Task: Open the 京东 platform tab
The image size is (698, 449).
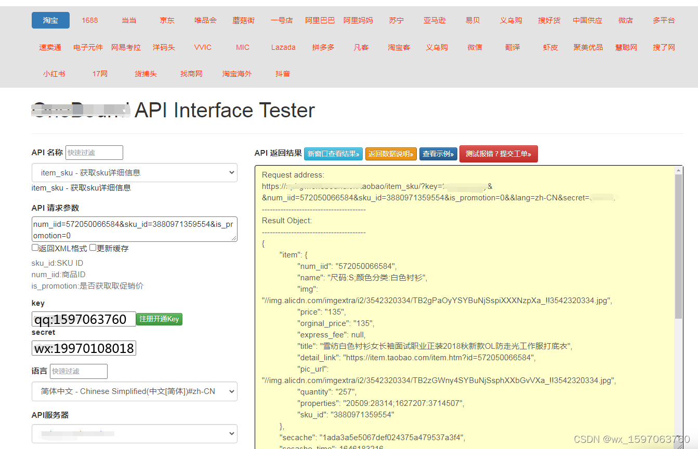Action: tap(167, 20)
